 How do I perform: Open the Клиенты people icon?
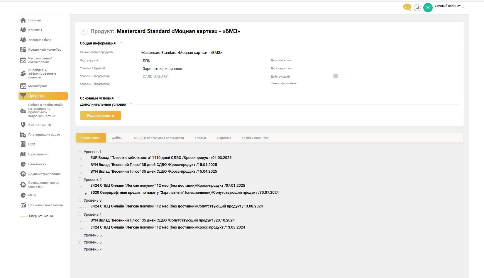23,30
